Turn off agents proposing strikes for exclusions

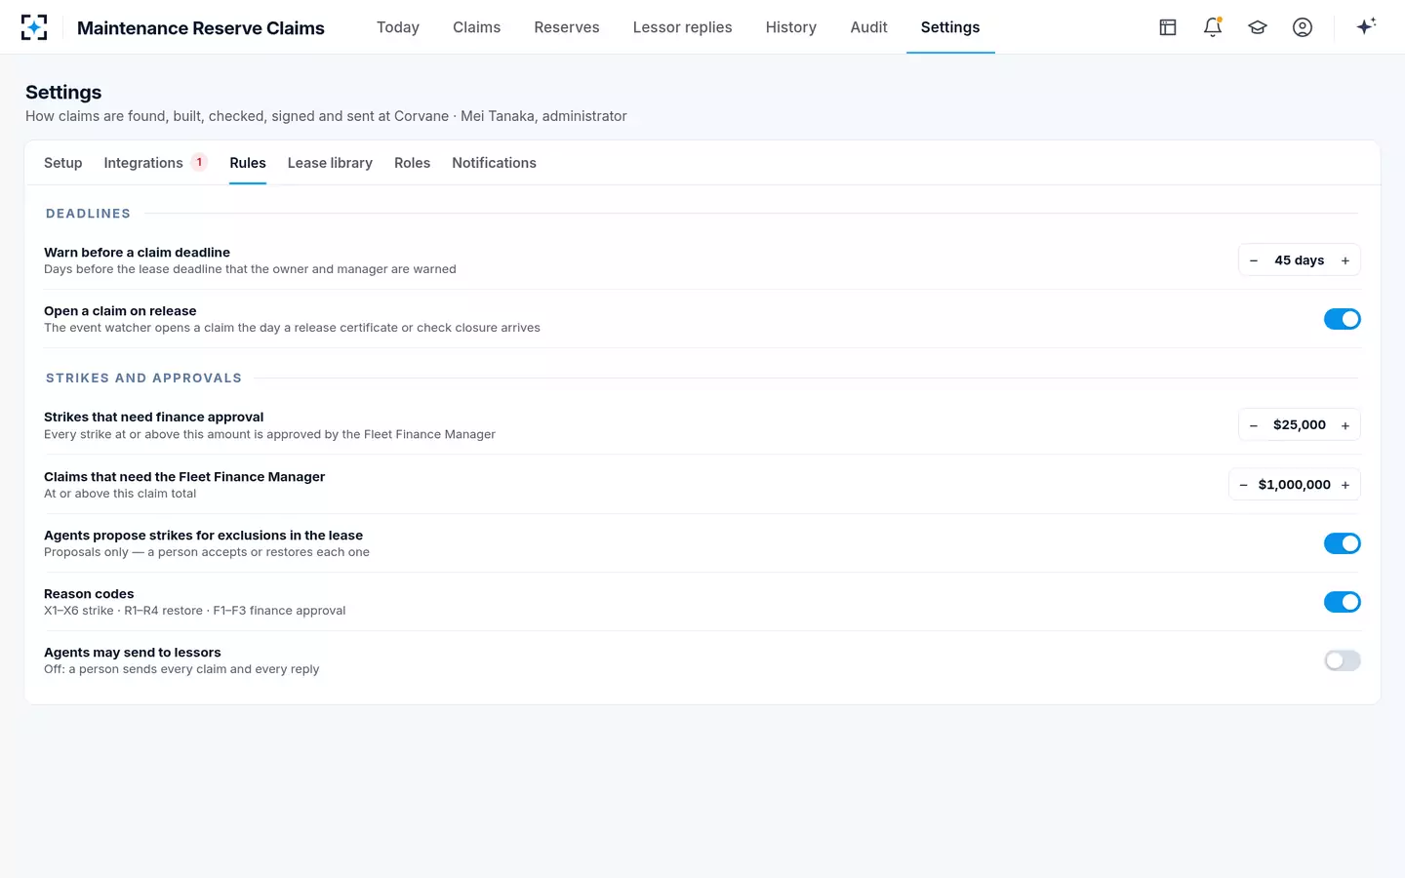click(x=1343, y=543)
